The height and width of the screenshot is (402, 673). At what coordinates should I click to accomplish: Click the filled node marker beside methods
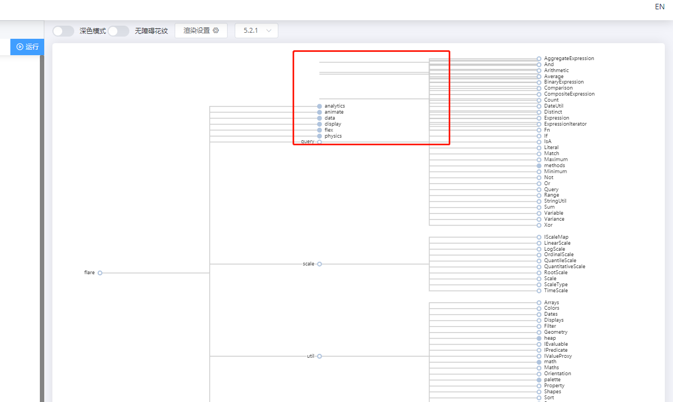click(538, 165)
